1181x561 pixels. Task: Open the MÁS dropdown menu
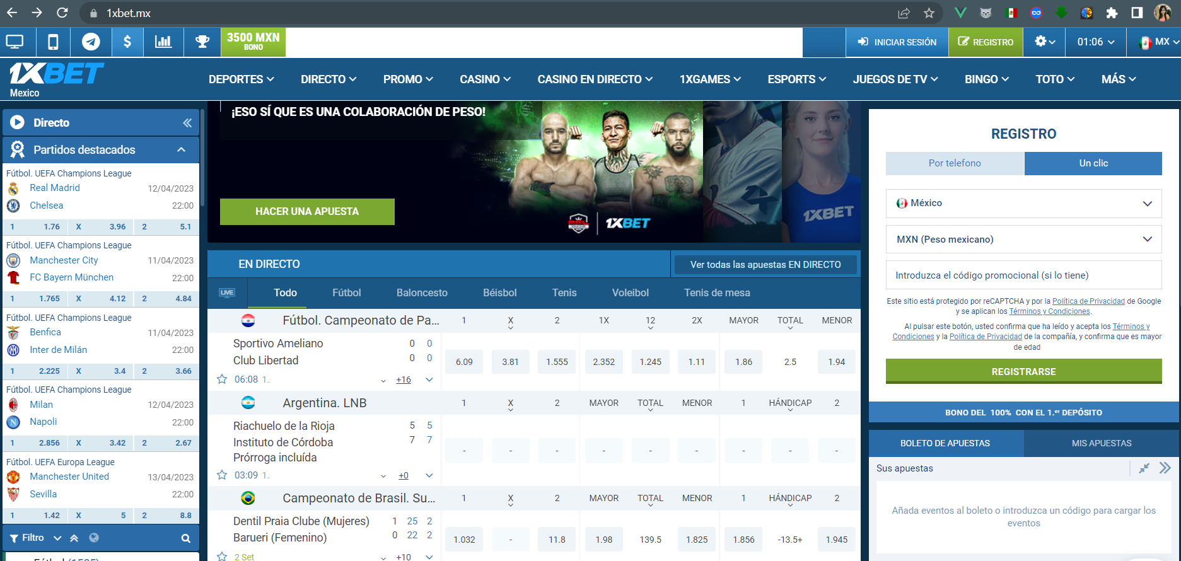tap(1119, 79)
